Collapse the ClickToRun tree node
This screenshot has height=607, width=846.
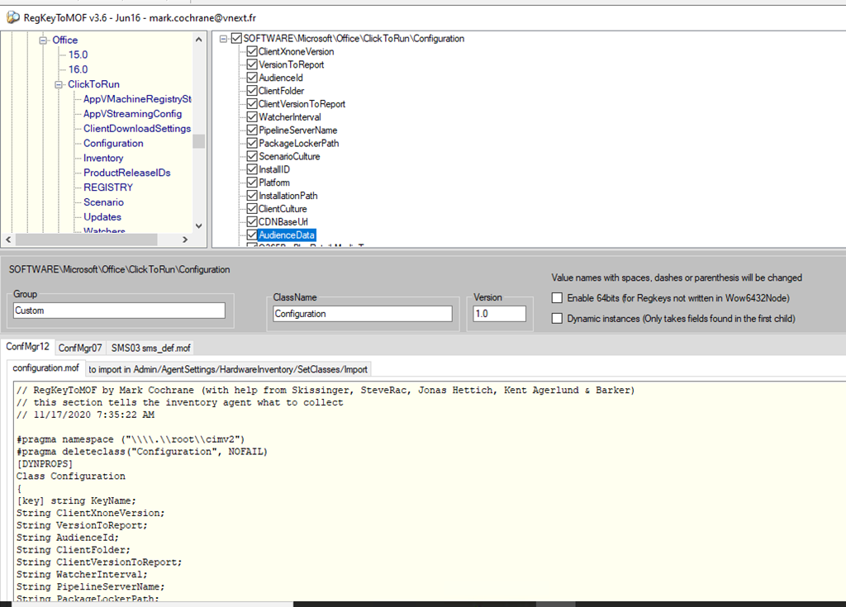[59, 84]
